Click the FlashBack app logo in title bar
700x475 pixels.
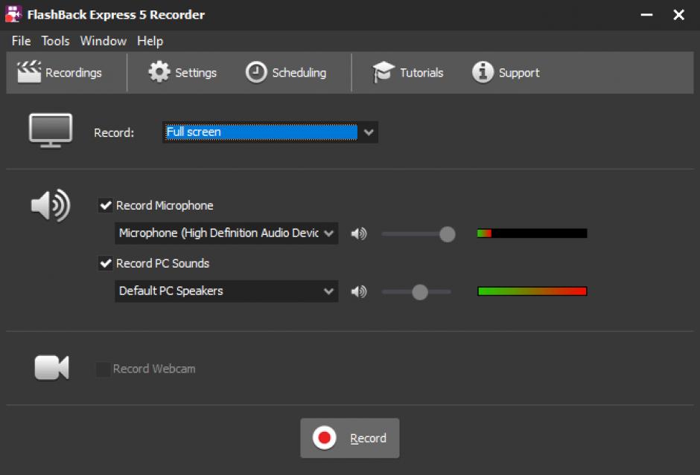pyautogui.click(x=13, y=14)
